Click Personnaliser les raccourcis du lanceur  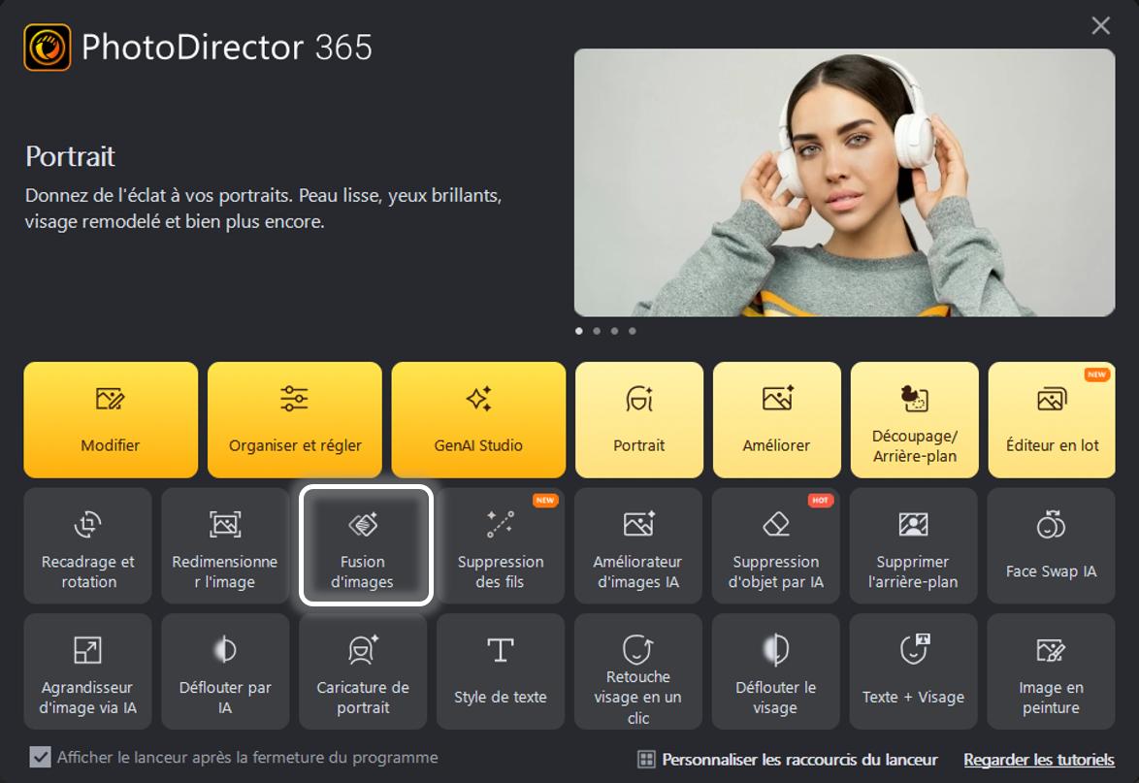pos(801,760)
